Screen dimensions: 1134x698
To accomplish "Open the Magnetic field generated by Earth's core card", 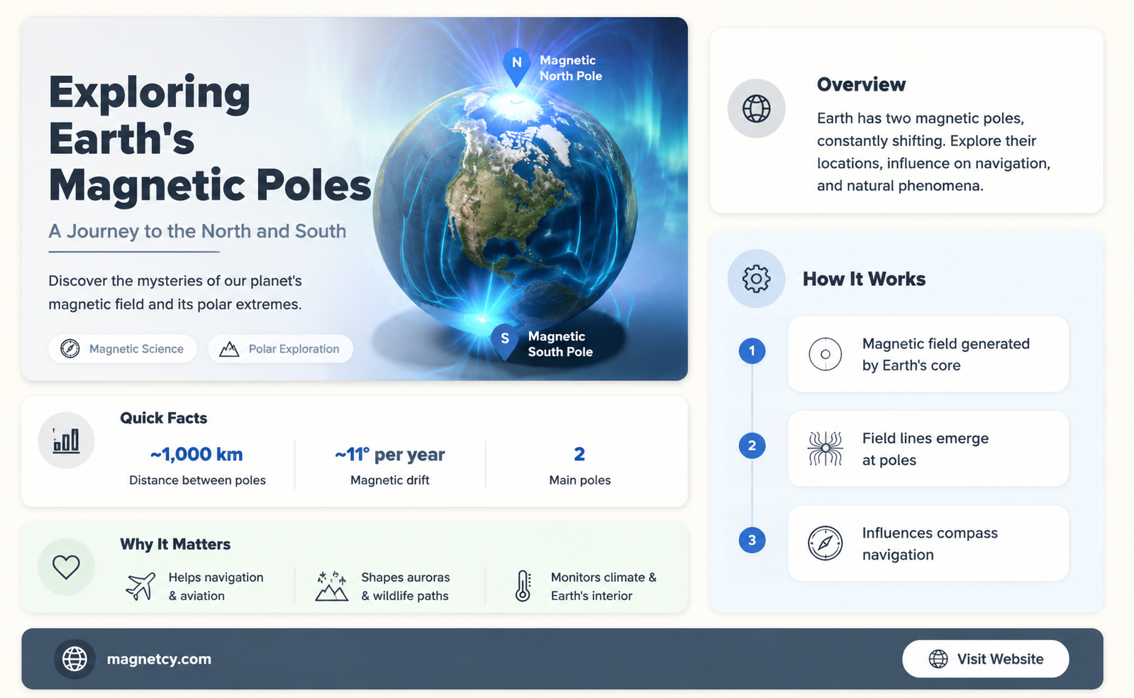I will point(928,354).
